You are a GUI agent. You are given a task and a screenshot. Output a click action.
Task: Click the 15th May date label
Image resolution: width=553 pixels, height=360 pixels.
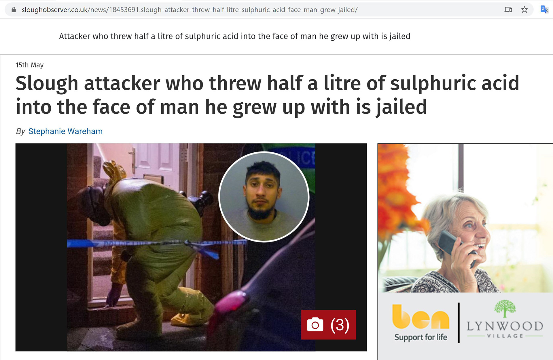tap(30, 65)
